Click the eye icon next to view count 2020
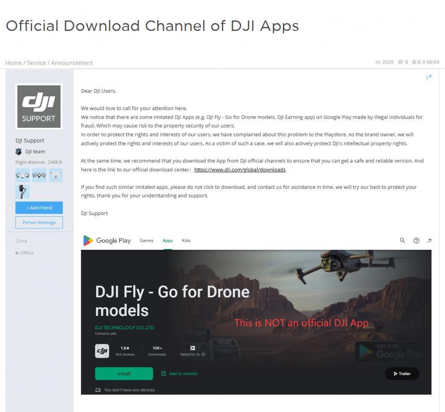The width and height of the screenshot is (445, 412). pos(378,62)
